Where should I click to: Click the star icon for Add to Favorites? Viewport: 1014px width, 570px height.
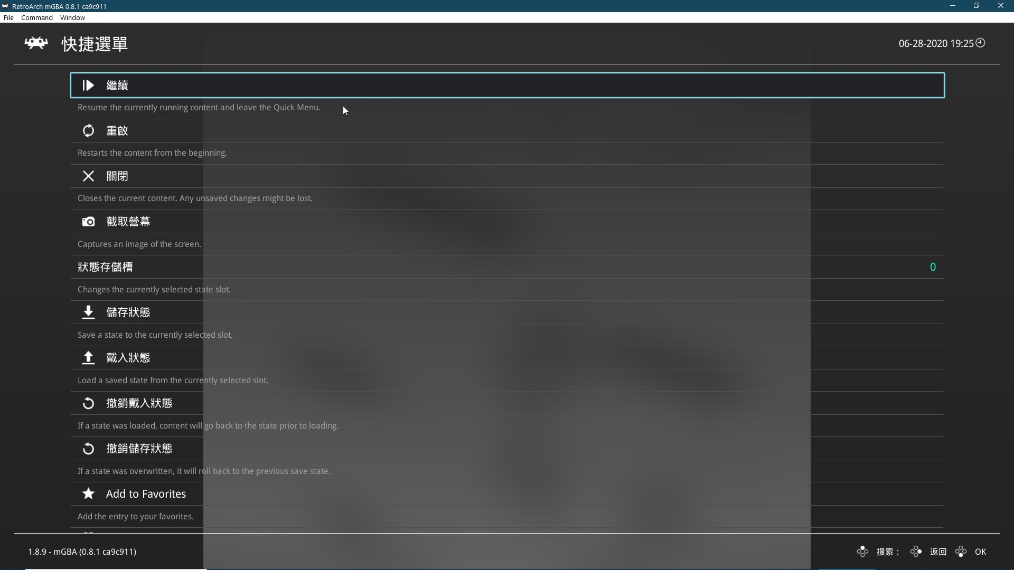click(x=88, y=493)
